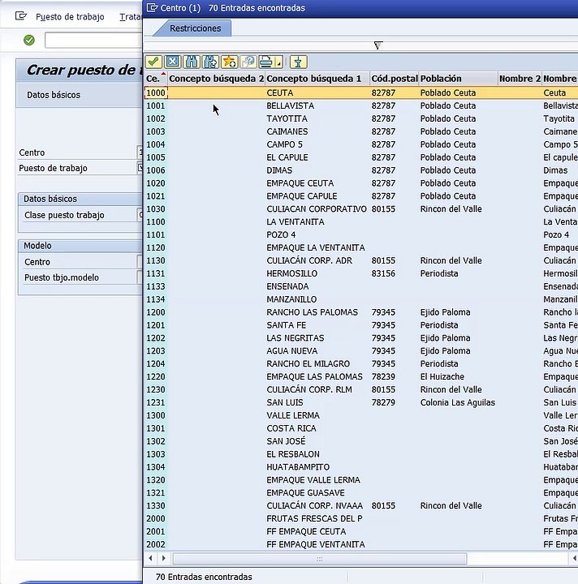Click green Enter checkmark in main toolbar
This screenshot has height=584, width=578.
pyautogui.click(x=29, y=40)
